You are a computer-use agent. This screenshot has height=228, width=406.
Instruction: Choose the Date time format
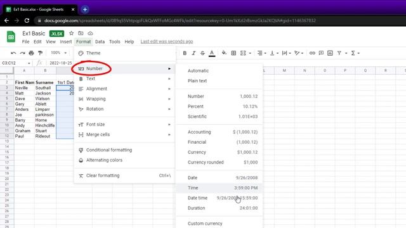219,198
